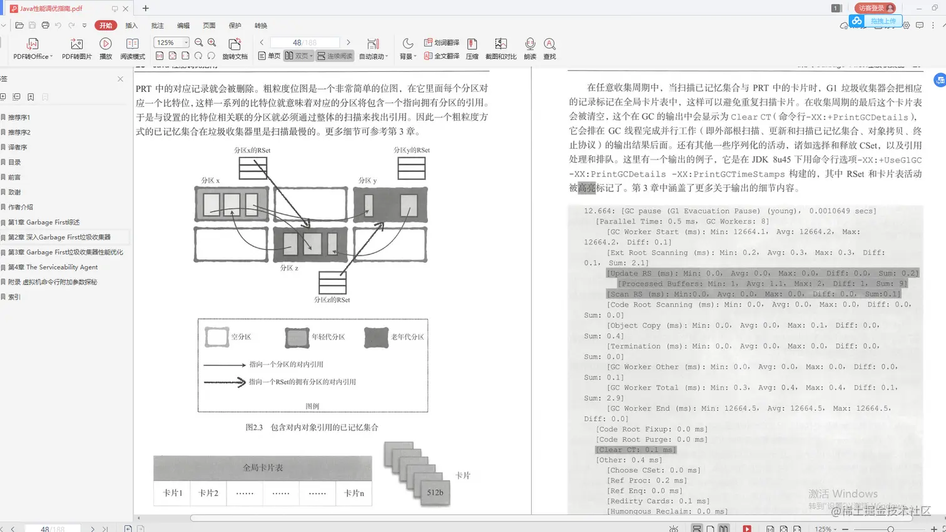Image resolution: width=946 pixels, height=532 pixels.
Task: Open bookmark 作者介绍
Action: pos(21,207)
